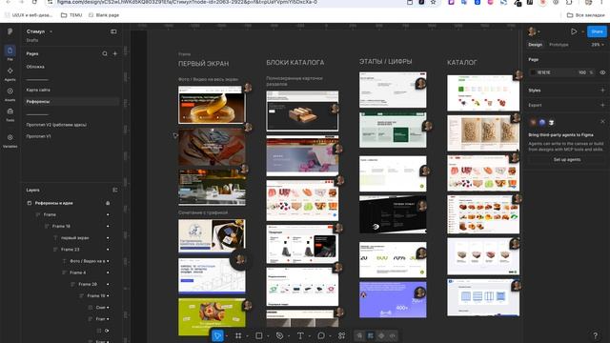Viewport: 610px width, 343px height.
Task: Click the layers panel options icon
Action: [x=115, y=191]
